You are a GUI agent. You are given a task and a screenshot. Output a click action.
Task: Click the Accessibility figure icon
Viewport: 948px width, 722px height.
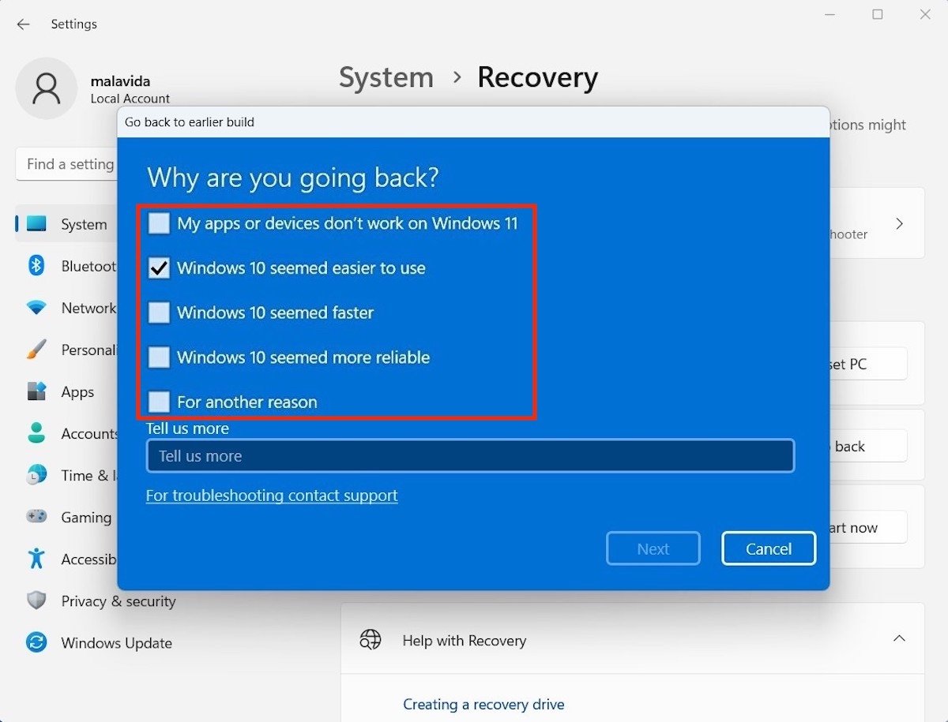click(x=36, y=559)
